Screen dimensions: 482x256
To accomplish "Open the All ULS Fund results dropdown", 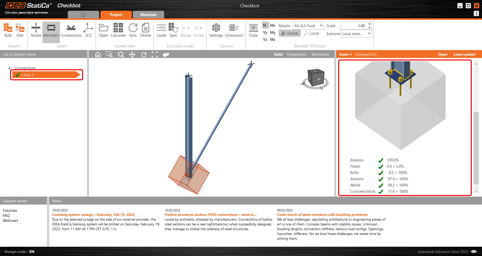I will click(x=308, y=26).
